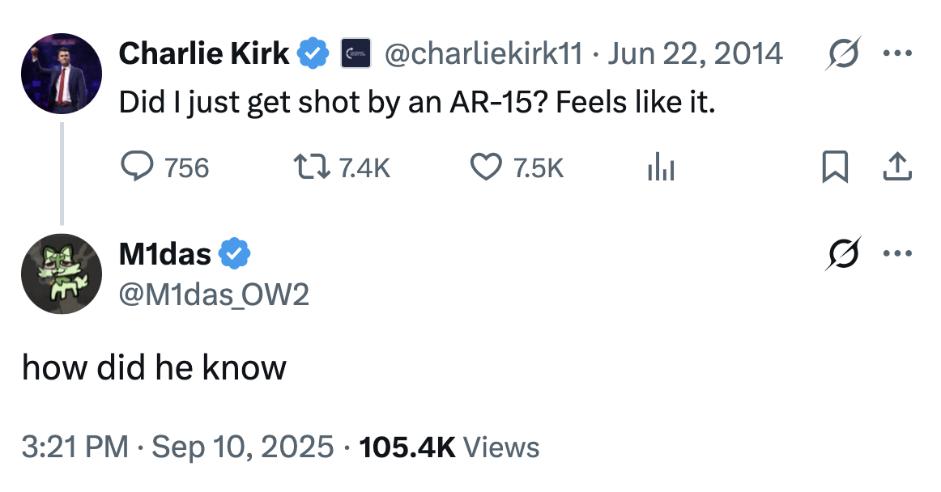The image size is (941, 492).
Task: Click the @M1das_OW2 handle
Action: tap(214, 295)
